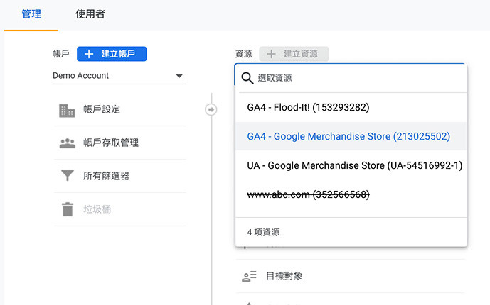Click the account settings building icon

point(67,110)
